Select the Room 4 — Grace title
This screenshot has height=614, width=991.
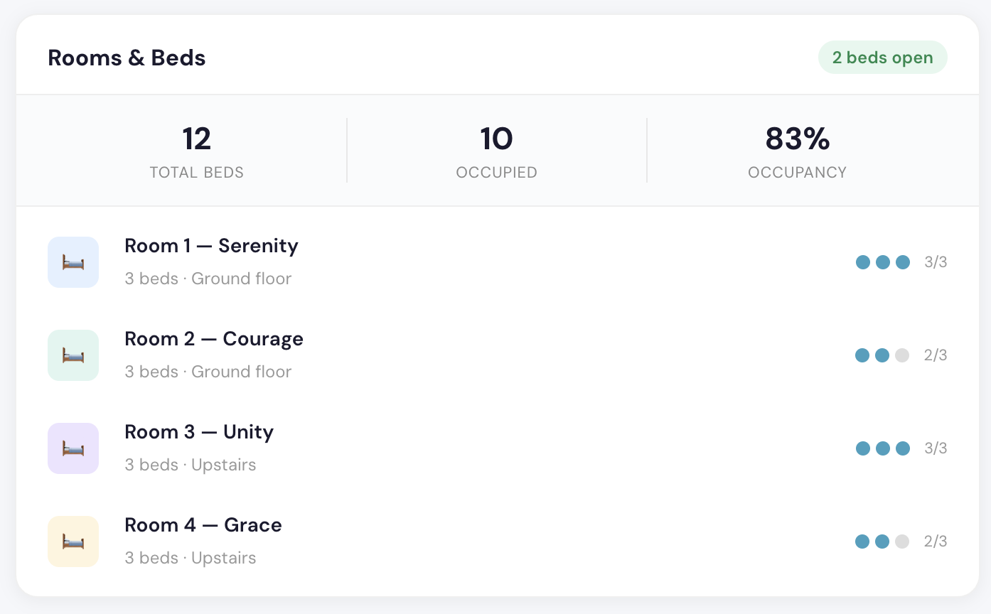[203, 525]
